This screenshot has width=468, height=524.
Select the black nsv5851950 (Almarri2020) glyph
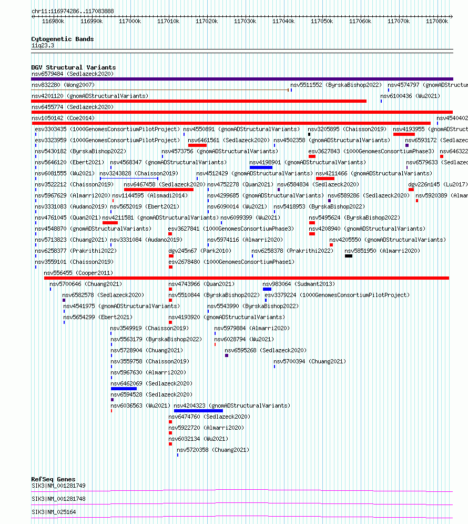click(x=349, y=256)
